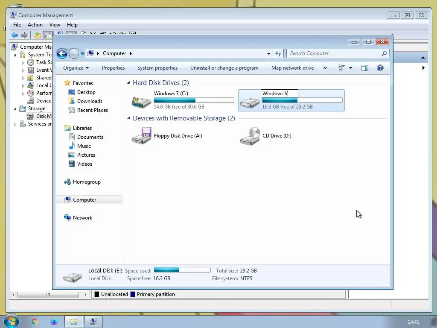Image resolution: width=437 pixels, height=328 pixels.
Task: Open the Music library
Action: pyautogui.click(x=84, y=146)
